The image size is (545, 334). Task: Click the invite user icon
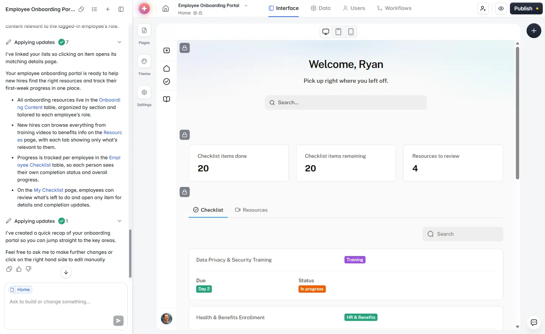[x=483, y=8]
